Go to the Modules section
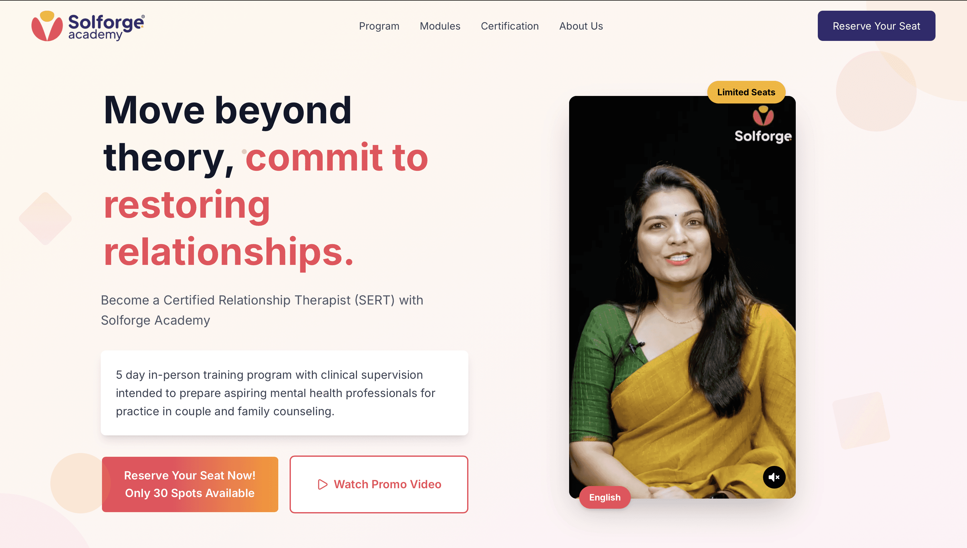 (440, 26)
